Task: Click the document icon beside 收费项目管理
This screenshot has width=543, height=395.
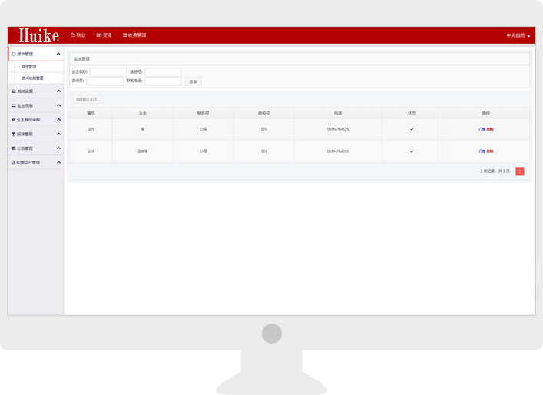Action: pos(14,163)
